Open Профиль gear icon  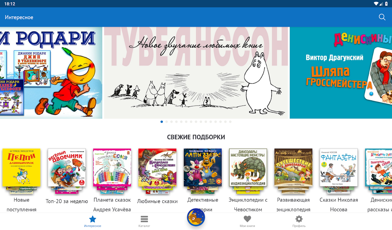tap(299, 219)
